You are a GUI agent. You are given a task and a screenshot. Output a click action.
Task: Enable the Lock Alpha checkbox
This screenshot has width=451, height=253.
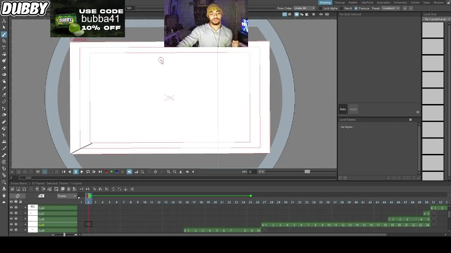pyautogui.click(x=321, y=8)
